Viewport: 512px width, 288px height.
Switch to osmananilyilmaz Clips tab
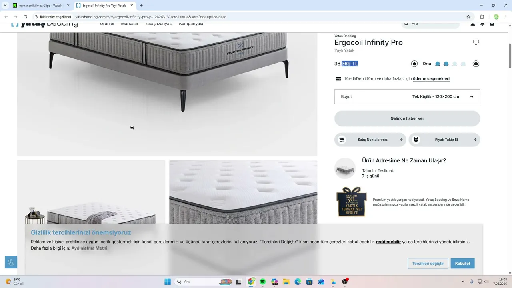41,6
